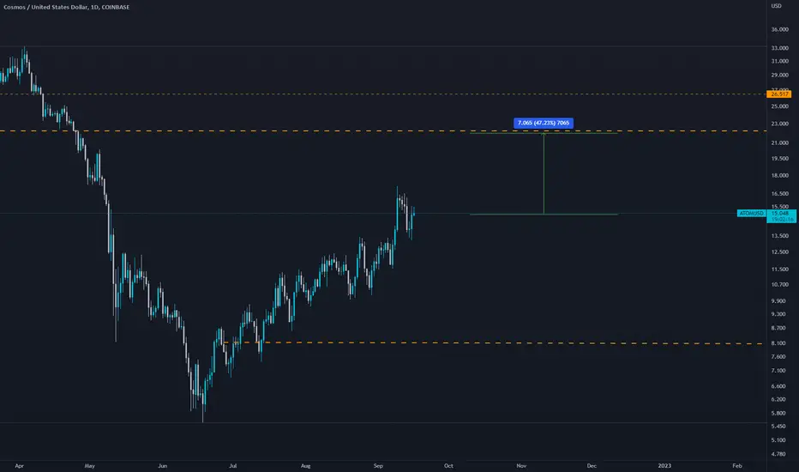Select the orange 26.517 price label
Viewport: 799px width, 472px height.
pyautogui.click(x=778, y=94)
